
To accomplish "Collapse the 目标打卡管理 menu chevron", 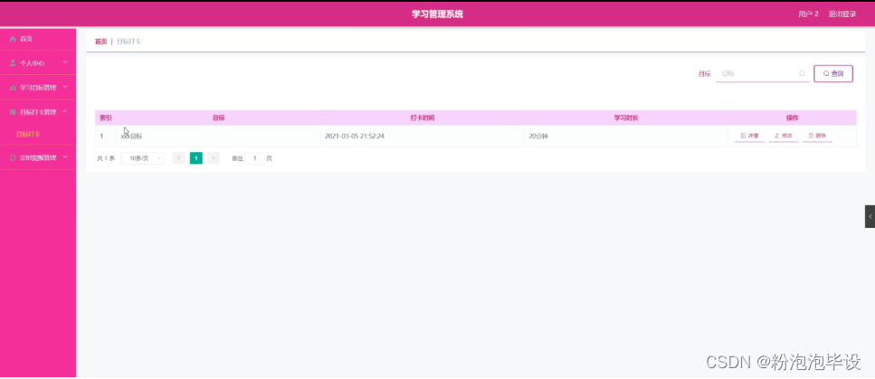I will [65, 111].
